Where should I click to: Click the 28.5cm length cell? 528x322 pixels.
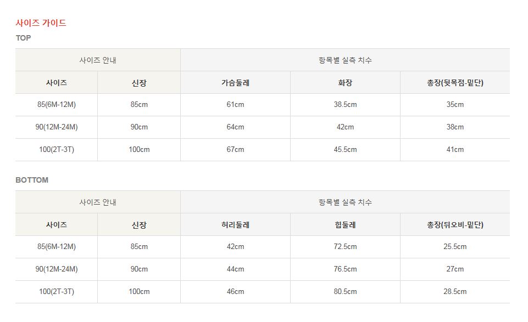coord(455,291)
